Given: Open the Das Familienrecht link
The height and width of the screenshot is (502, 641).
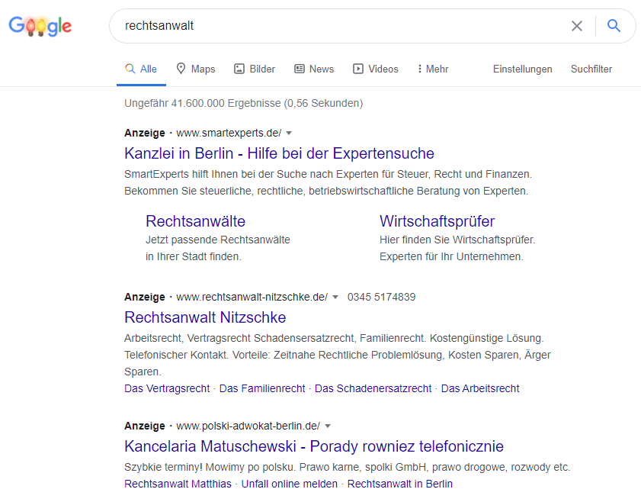Looking at the screenshot, I should pyautogui.click(x=262, y=388).
